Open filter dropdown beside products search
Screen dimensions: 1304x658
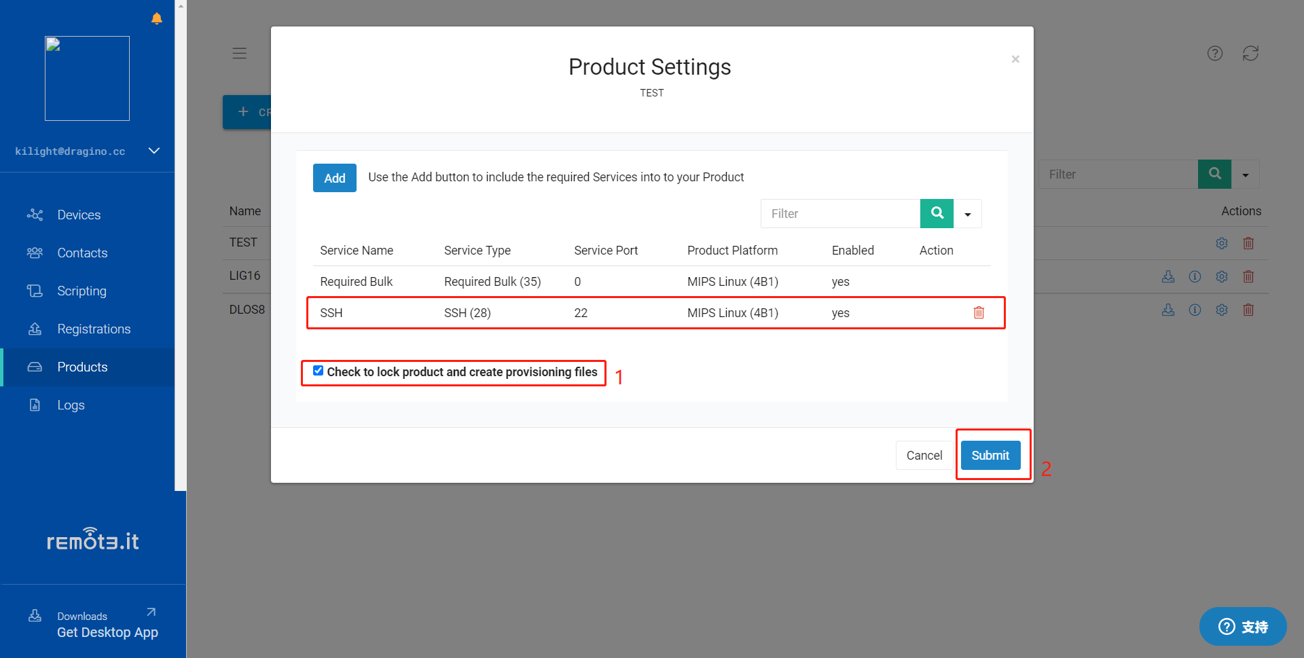[1246, 175]
